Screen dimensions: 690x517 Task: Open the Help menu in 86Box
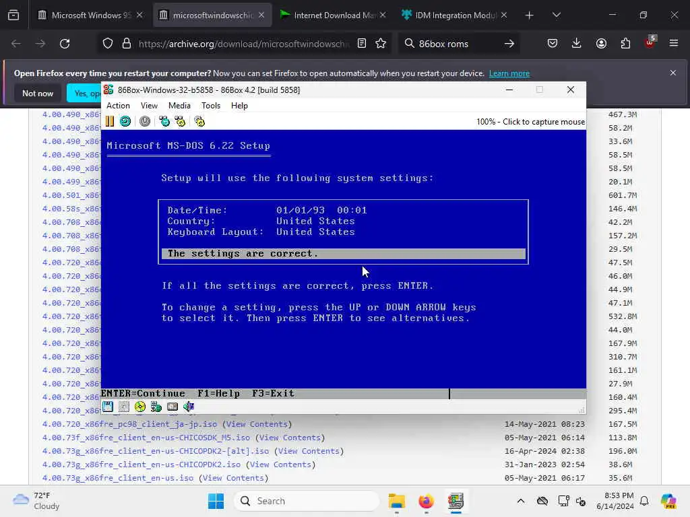click(x=239, y=106)
